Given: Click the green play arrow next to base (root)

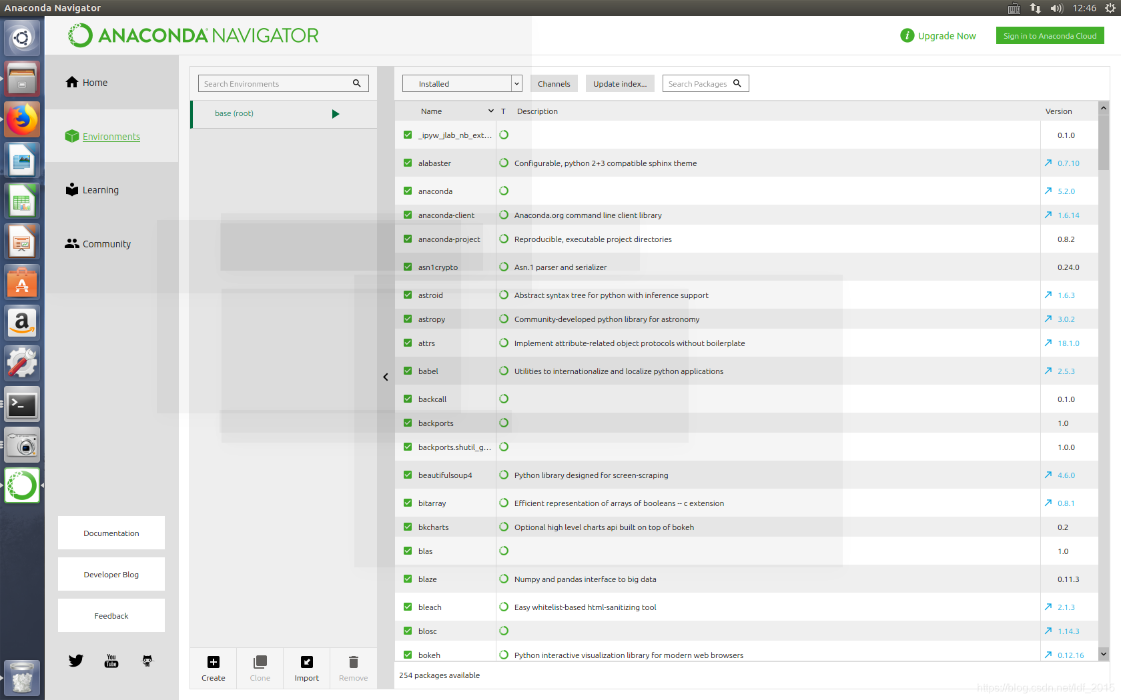Looking at the screenshot, I should click(x=336, y=114).
